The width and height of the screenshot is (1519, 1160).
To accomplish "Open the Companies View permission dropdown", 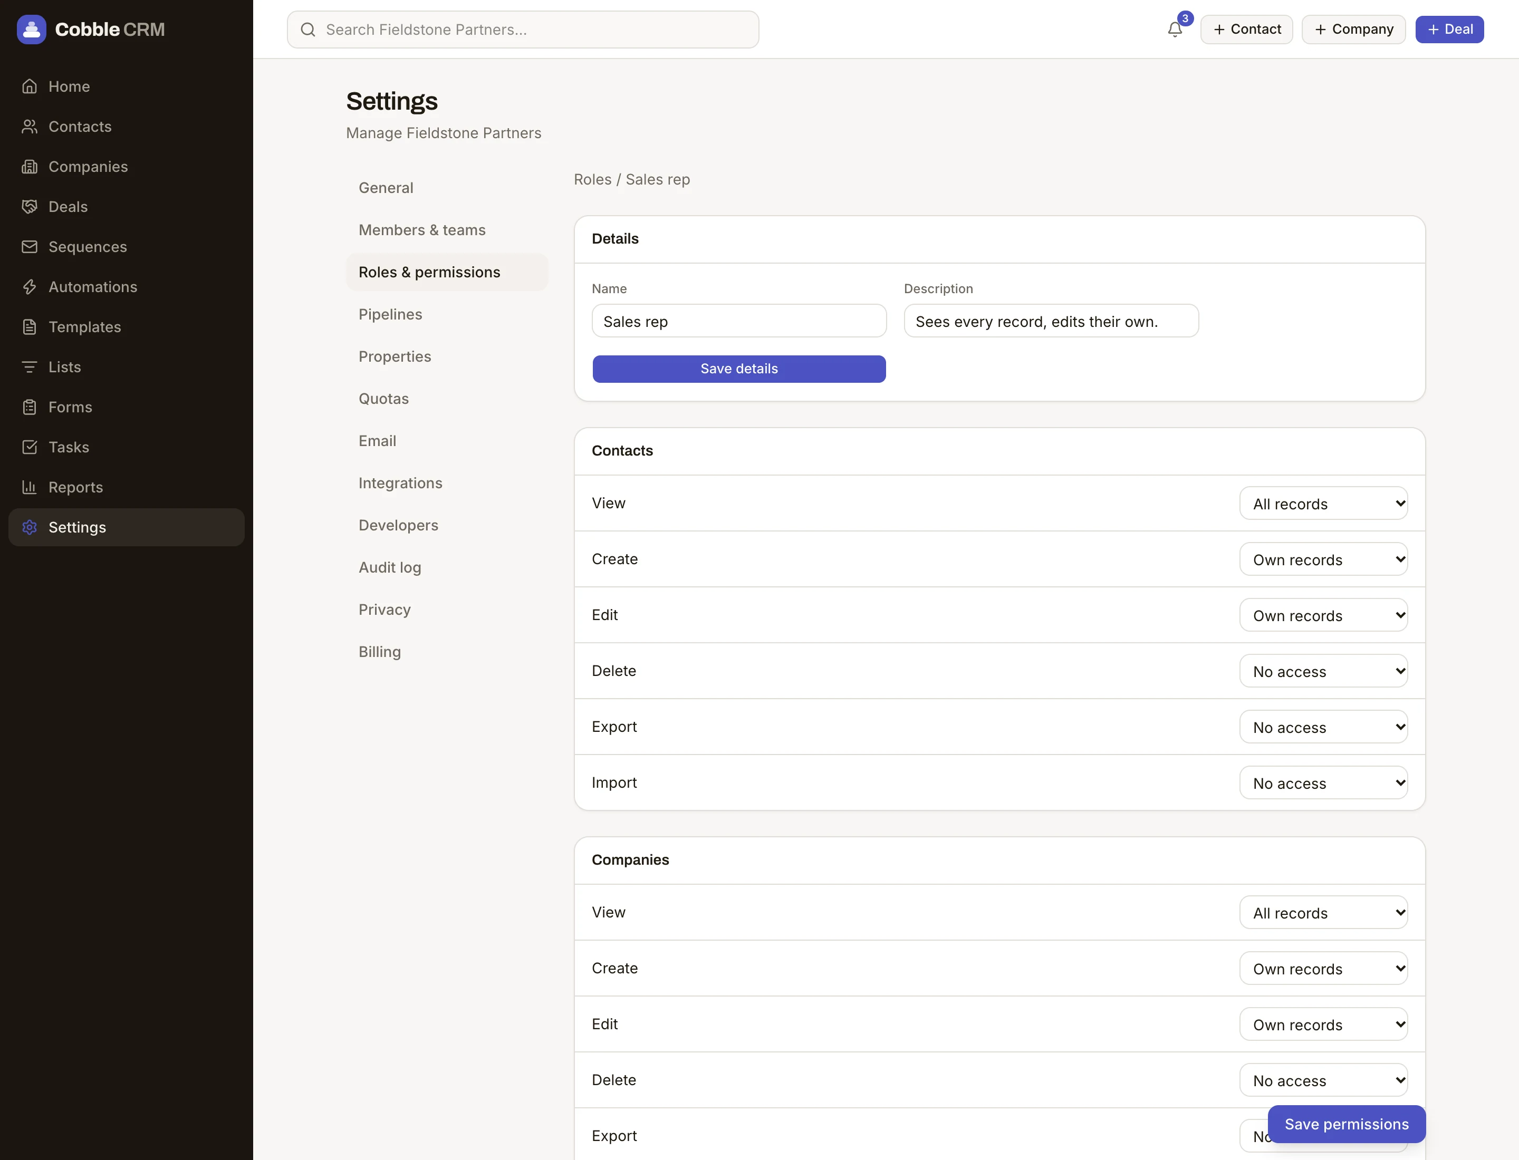I will pyautogui.click(x=1323, y=913).
